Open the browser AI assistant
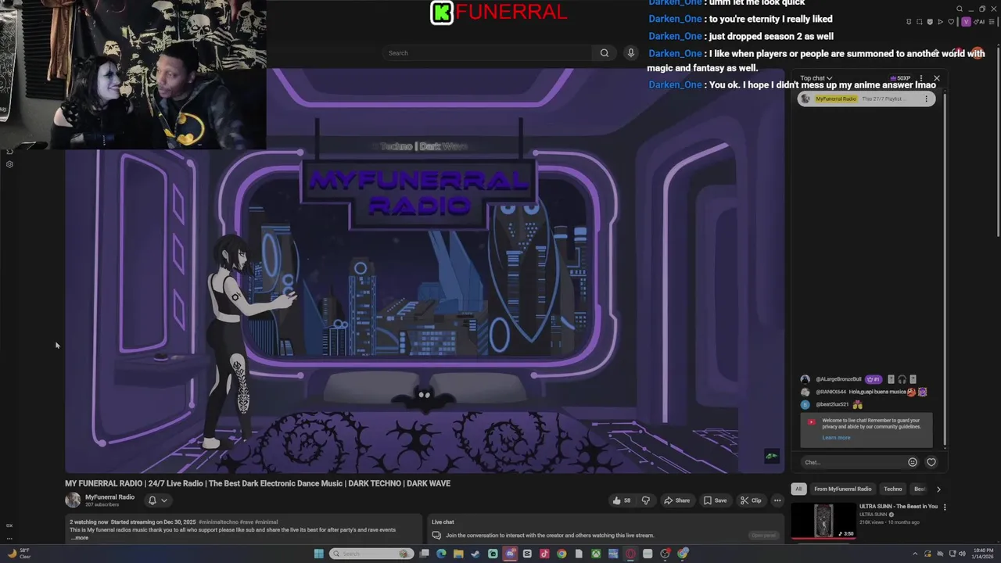Image resolution: width=1001 pixels, height=563 pixels. coord(979,22)
